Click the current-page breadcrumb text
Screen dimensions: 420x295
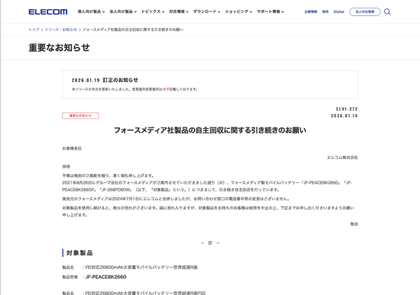pyautogui.click(x=133, y=29)
